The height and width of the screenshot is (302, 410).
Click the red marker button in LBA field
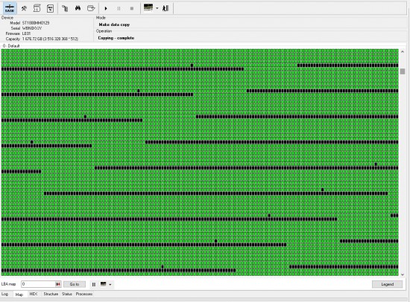click(x=58, y=284)
